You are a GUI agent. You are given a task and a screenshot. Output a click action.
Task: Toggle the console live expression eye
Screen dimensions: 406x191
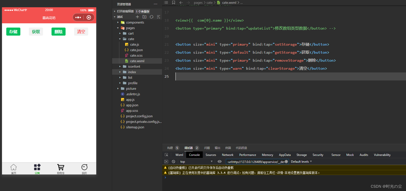[220, 162]
